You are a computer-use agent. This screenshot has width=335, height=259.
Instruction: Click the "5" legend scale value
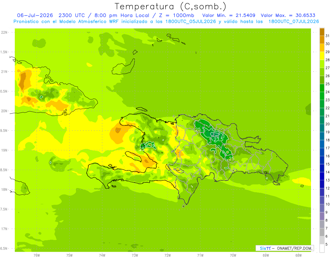point(327,244)
